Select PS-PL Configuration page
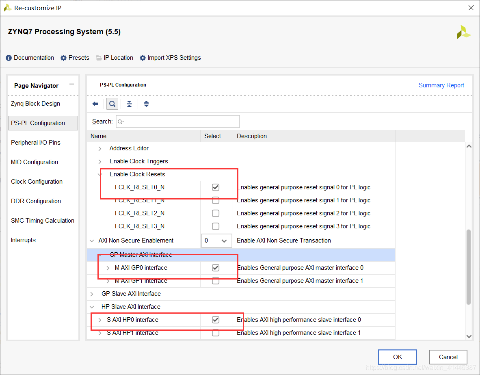 coord(43,123)
